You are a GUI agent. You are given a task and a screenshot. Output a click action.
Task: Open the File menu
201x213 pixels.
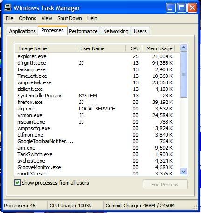[9, 18]
